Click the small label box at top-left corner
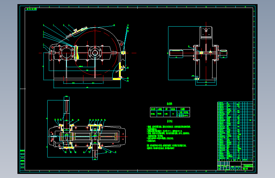The width and height of the screenshot is (275, 178). (31, 9)
